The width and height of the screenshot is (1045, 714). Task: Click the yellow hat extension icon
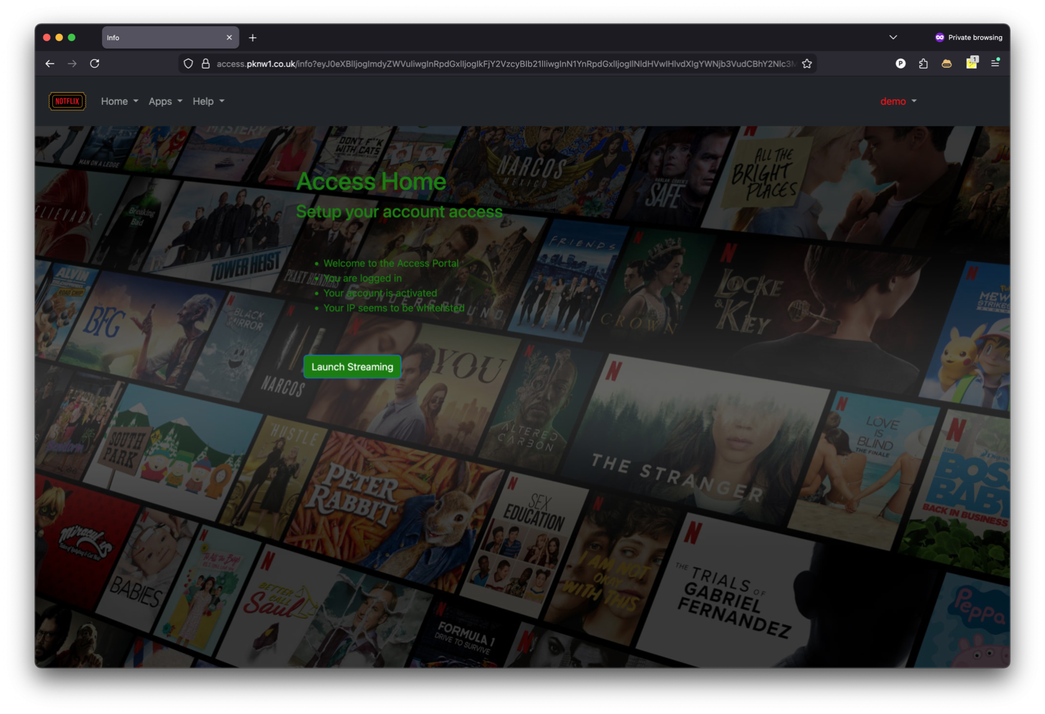[946, 63]
